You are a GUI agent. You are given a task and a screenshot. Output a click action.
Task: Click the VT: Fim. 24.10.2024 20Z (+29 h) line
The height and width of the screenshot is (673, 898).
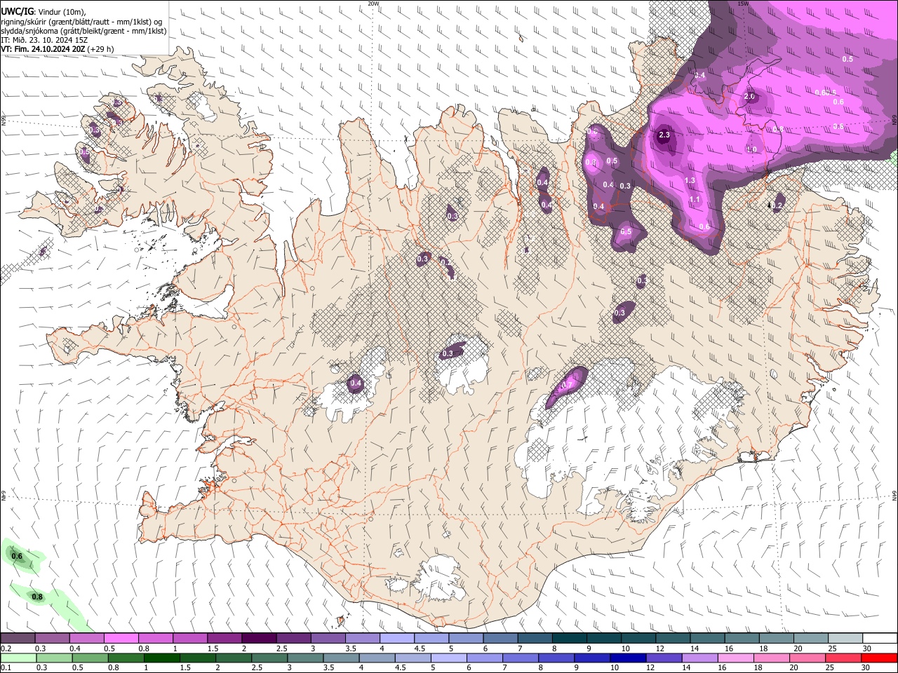pyautogui.click(x=58, y=49)
